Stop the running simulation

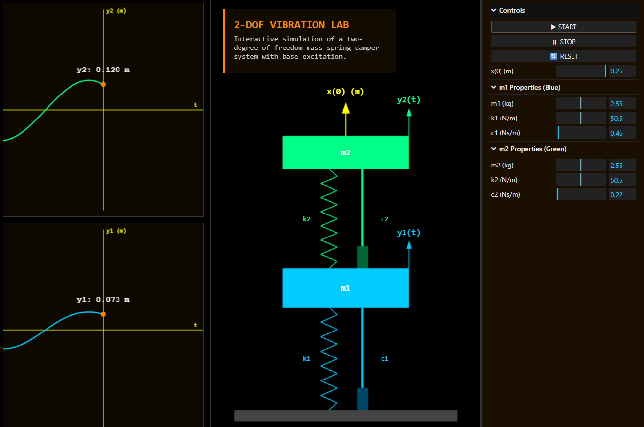coord(563,42)
